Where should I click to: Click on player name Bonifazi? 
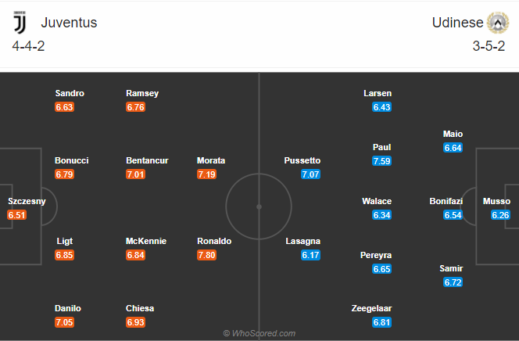tap(446, 201)
